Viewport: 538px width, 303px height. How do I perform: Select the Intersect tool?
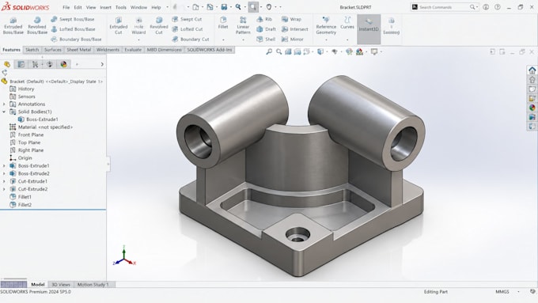pos(295,29)
